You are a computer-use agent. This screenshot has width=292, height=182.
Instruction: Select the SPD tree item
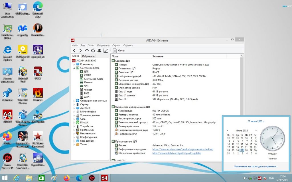pos(84,86)
